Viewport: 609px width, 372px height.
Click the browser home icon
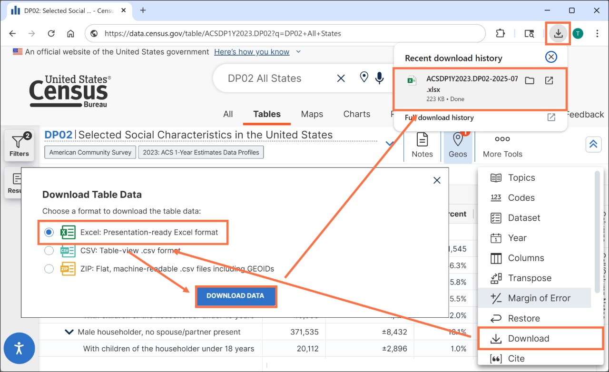click(70, 33)
